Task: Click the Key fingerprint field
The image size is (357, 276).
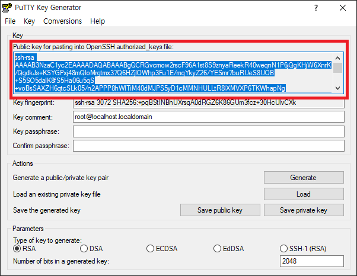Action: coord(209,103)
